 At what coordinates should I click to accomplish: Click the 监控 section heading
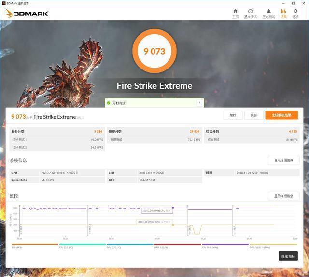(x=14, y=196)
